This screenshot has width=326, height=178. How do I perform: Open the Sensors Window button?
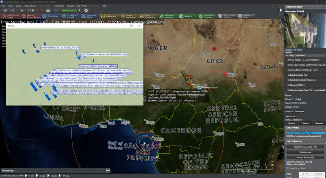(305, 158)
